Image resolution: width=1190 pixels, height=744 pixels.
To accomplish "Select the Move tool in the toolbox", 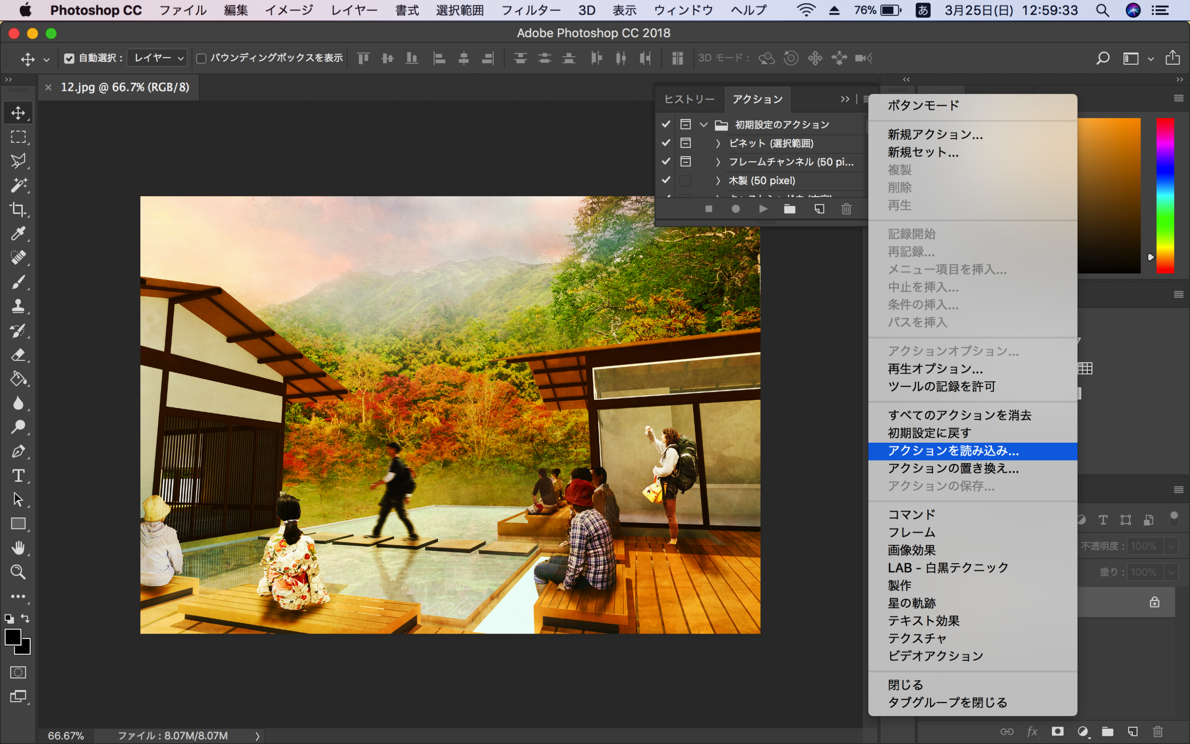I will tap(18, 113).
